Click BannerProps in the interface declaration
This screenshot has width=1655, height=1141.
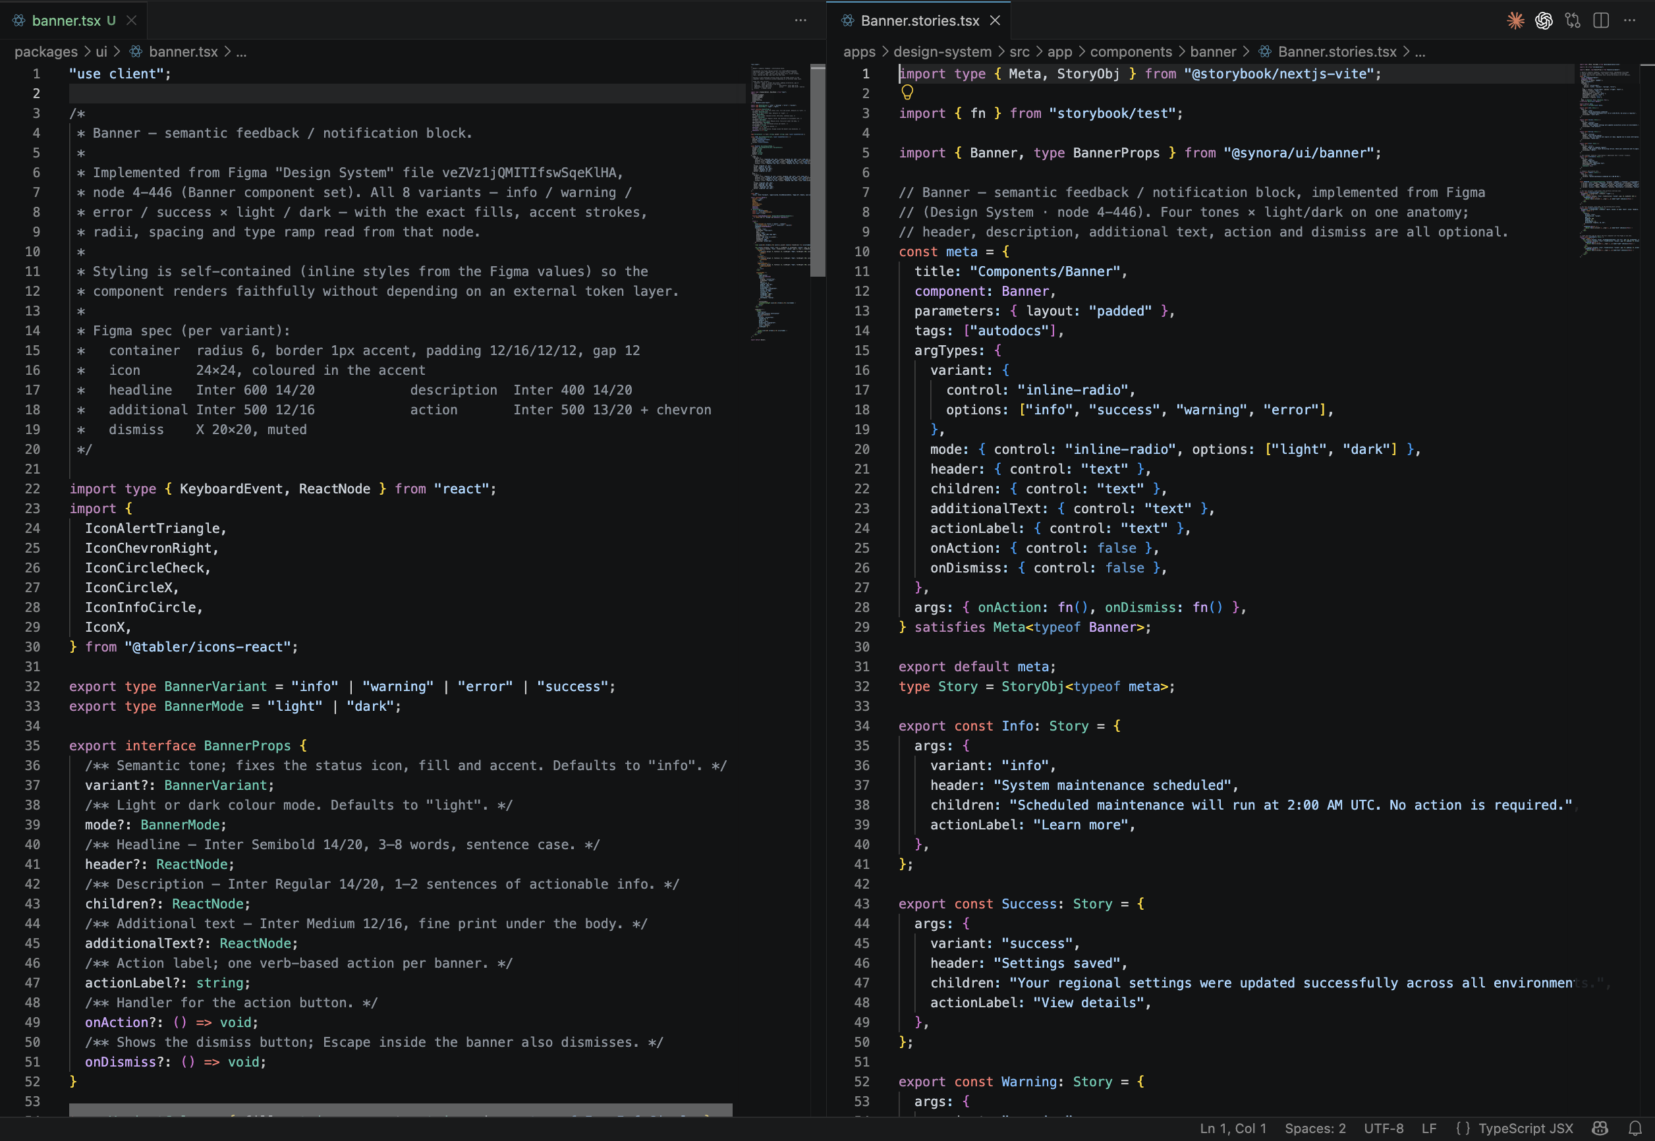click(247, 746)
